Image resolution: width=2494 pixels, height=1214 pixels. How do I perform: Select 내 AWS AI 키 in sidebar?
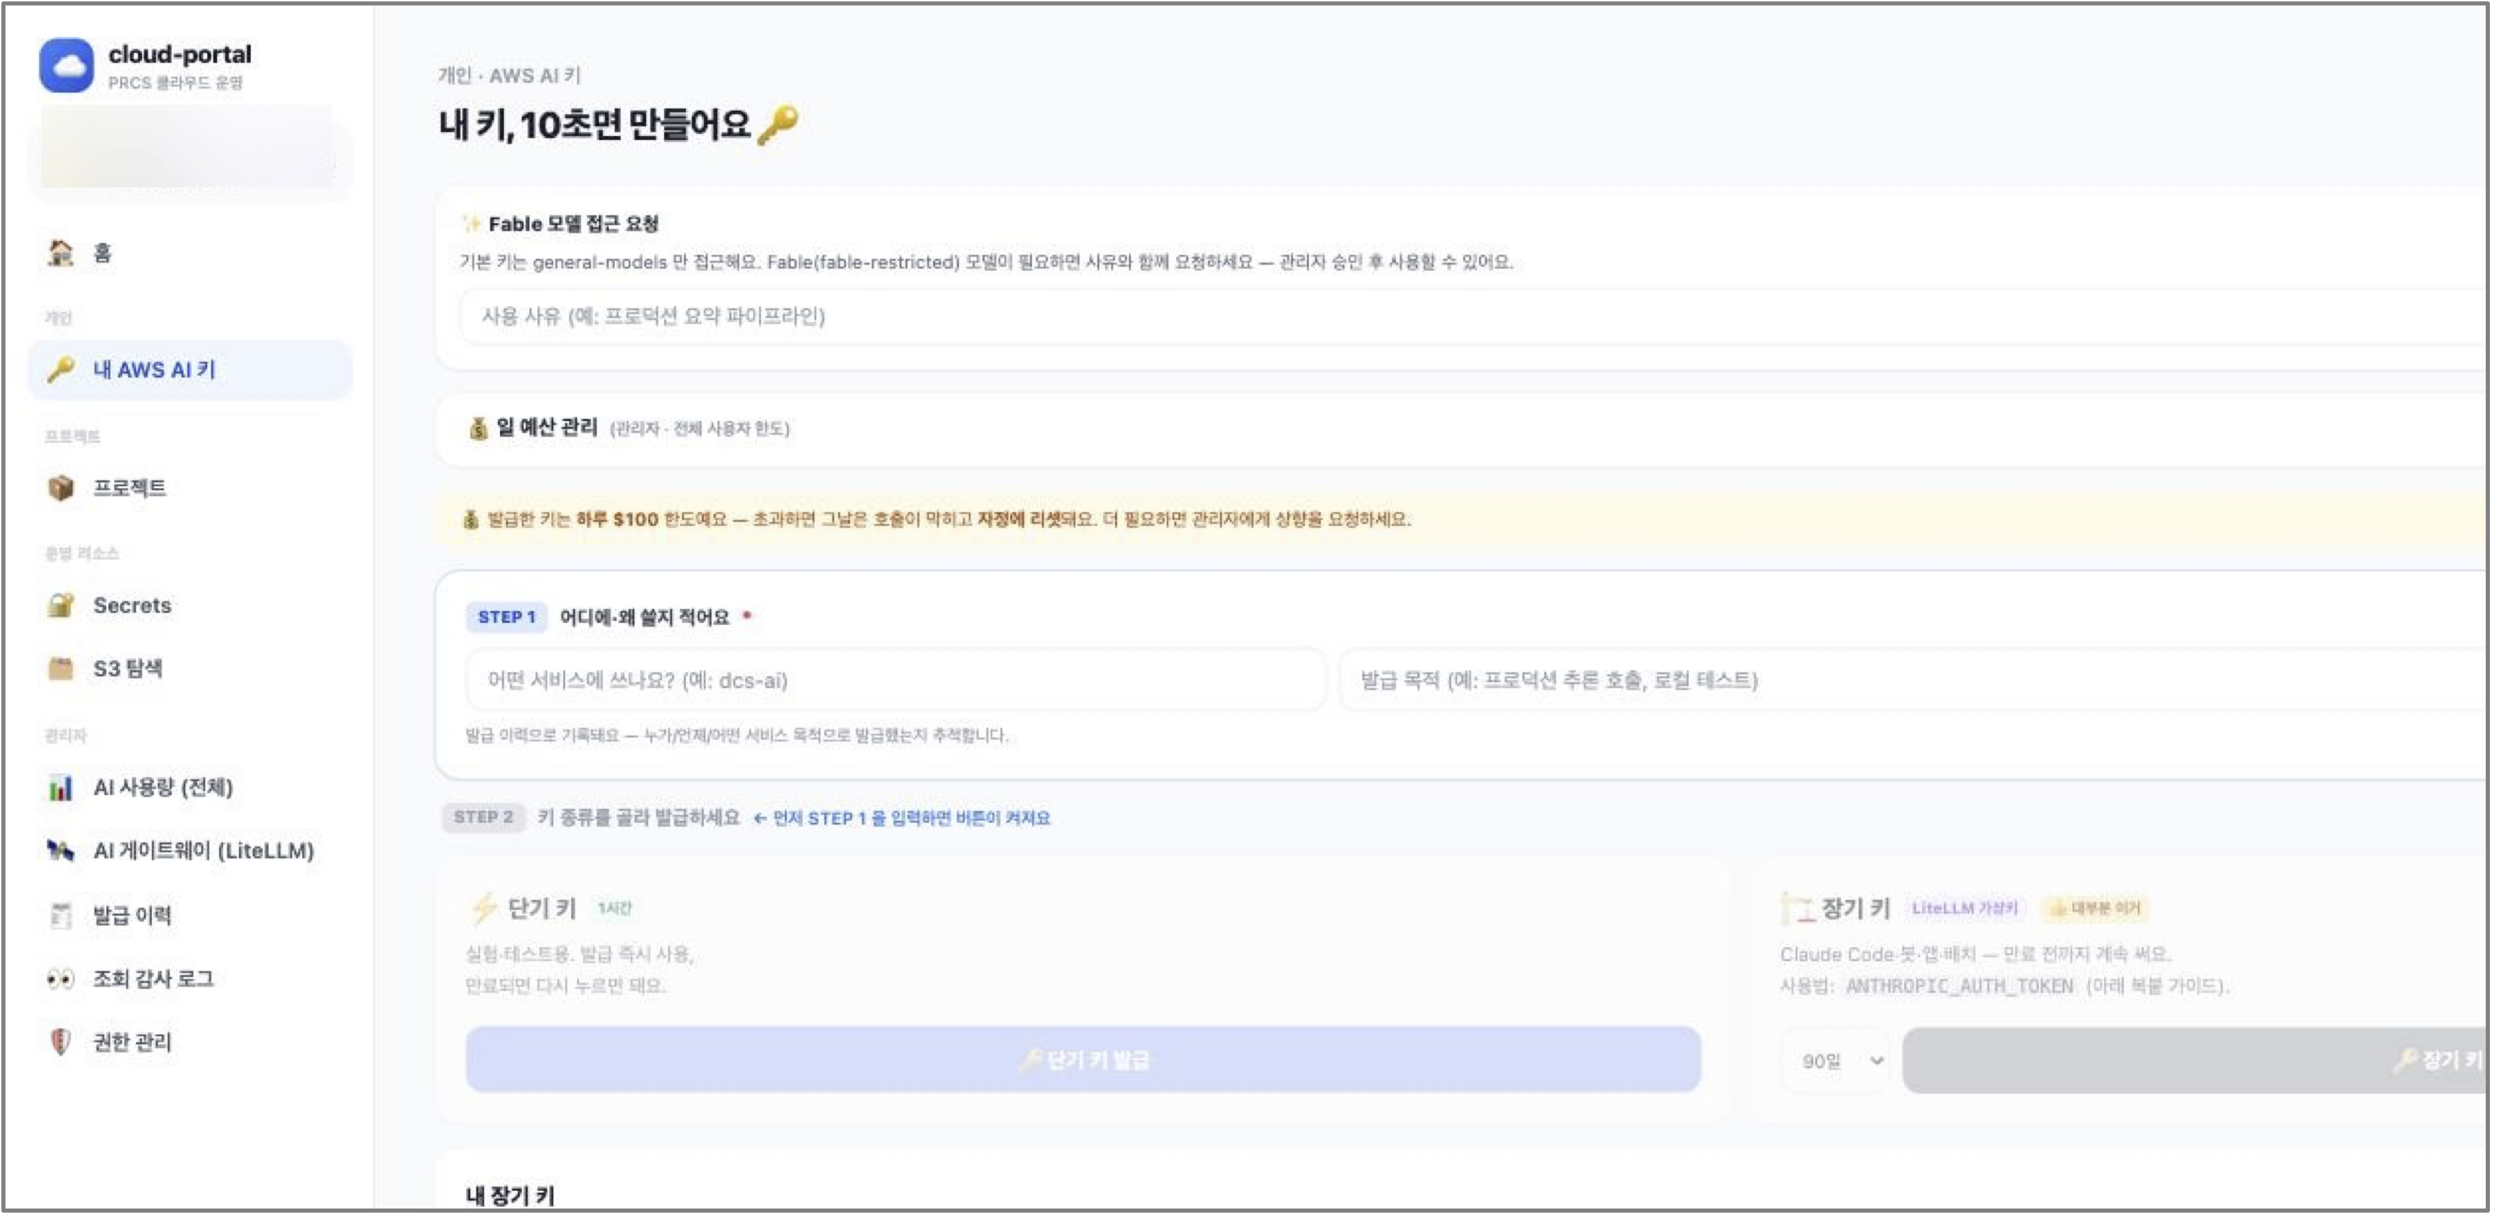click(190, 370)
